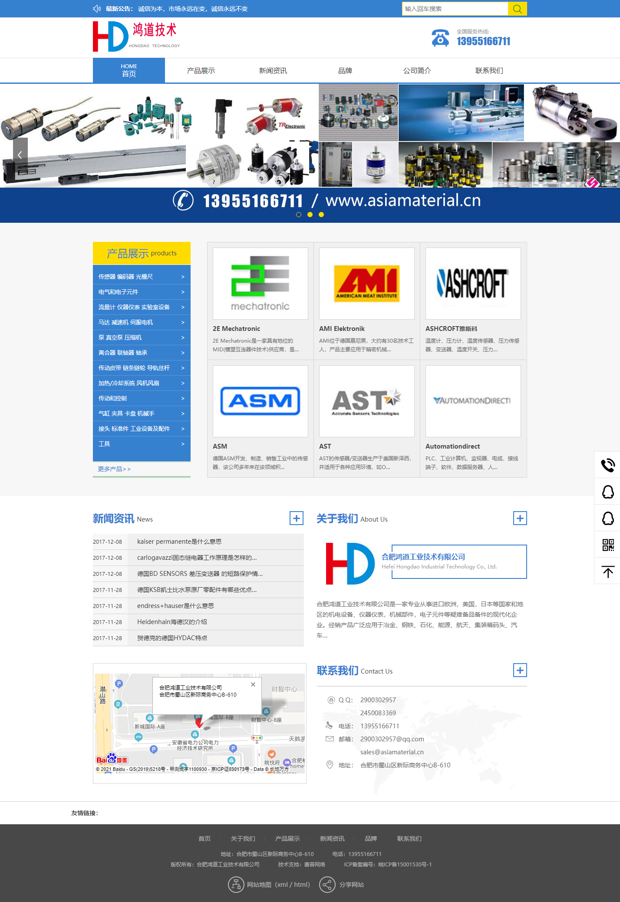Open the Automationdirect brand thumbnail

pyautogui.click(x=473, y=401)
